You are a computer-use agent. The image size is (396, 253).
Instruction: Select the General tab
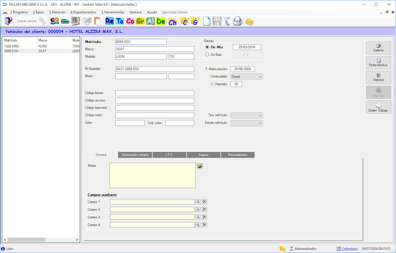click(101, 155)
